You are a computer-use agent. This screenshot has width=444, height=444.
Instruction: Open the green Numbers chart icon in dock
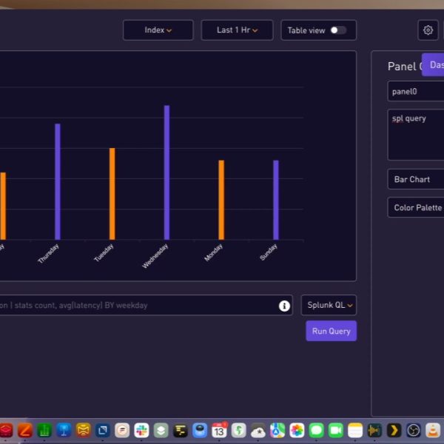(x=44, y=431)
